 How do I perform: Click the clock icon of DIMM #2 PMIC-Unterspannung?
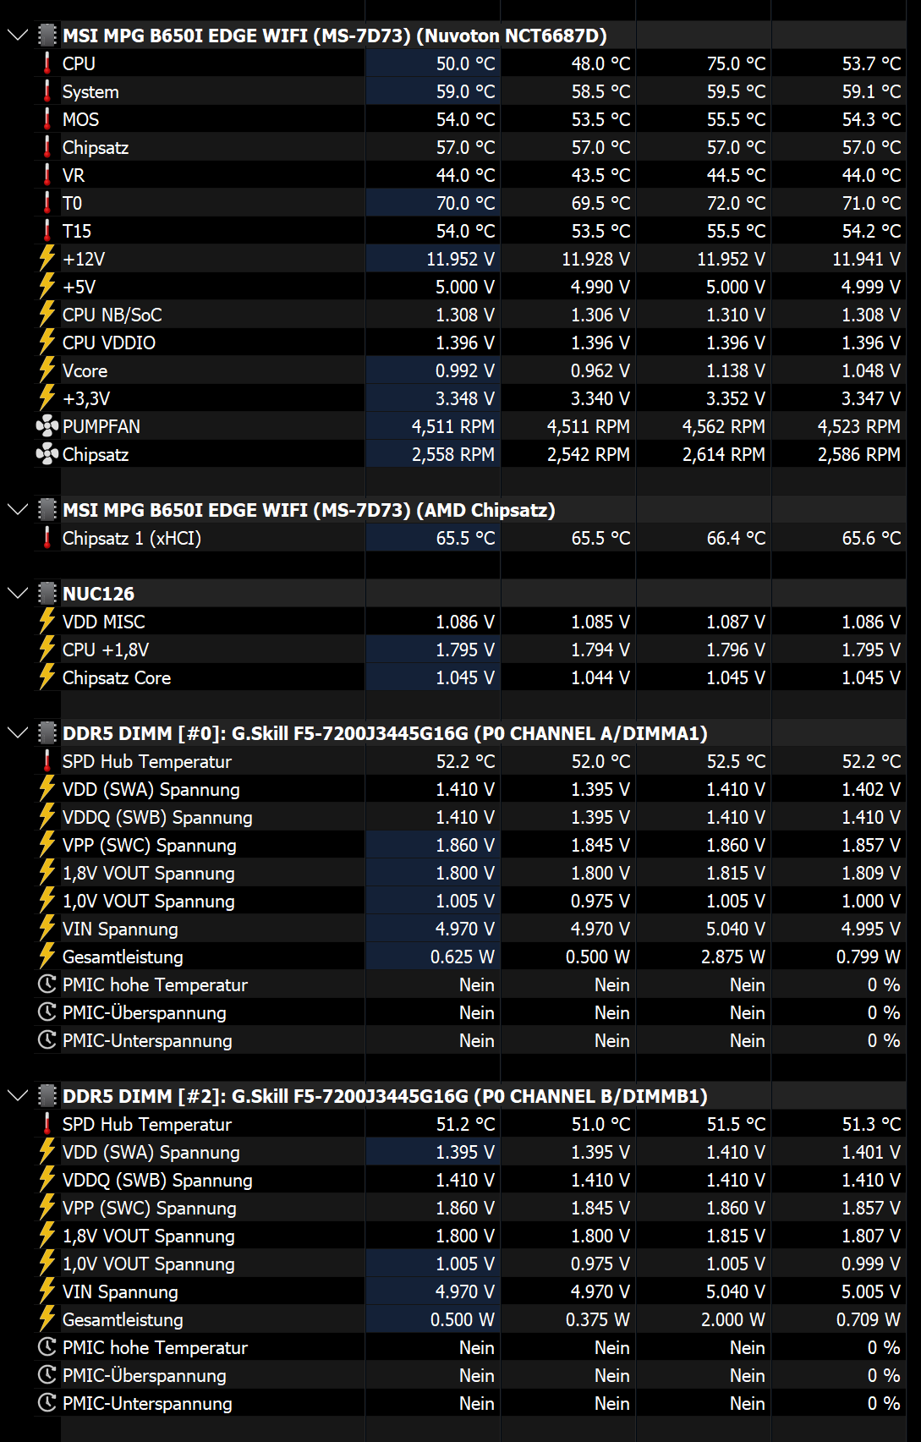(47, 1403)
